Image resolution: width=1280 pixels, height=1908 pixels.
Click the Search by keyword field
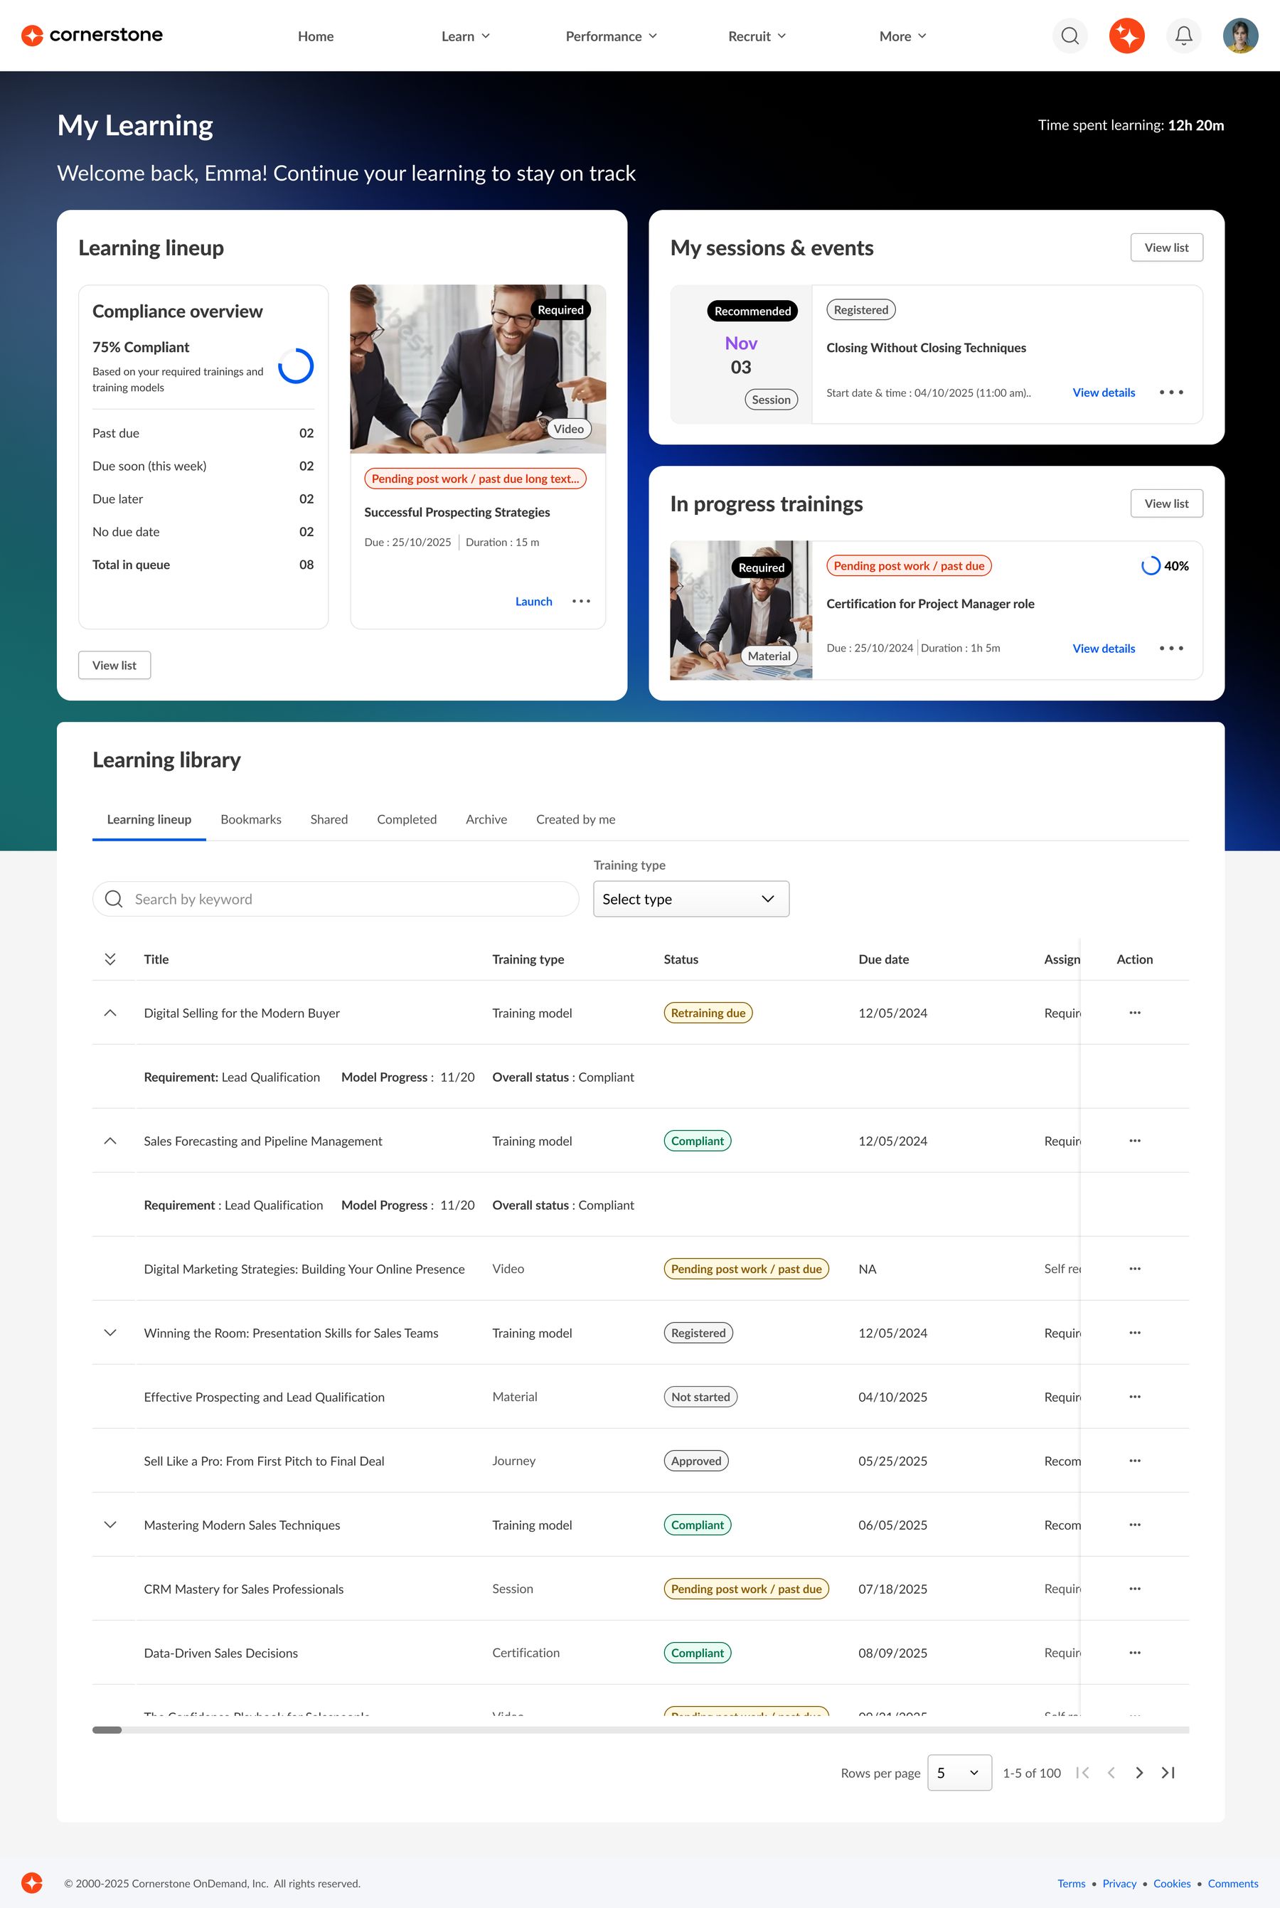coord(336,899)
